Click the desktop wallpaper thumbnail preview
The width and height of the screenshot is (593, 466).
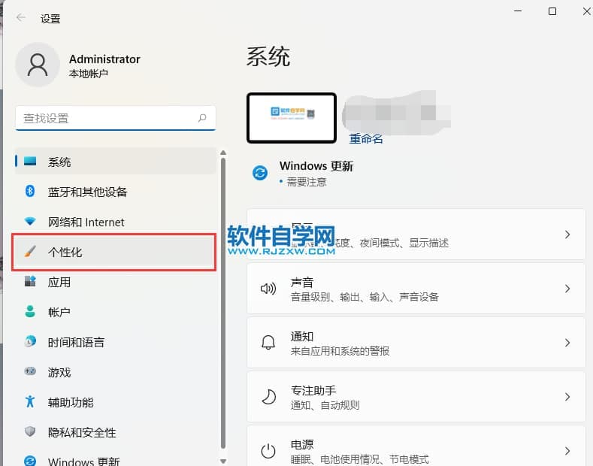coord(292,117)
